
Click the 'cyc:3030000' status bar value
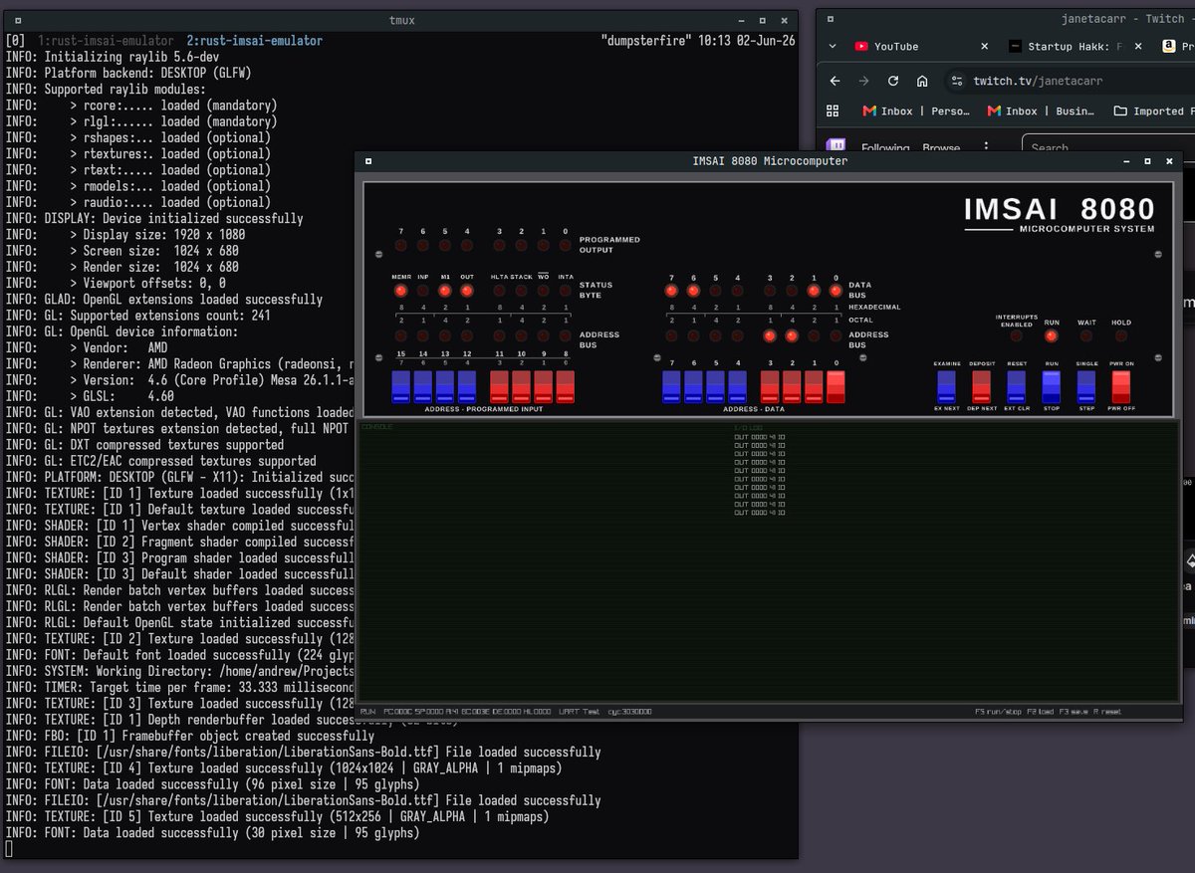(x=629, y=712)
